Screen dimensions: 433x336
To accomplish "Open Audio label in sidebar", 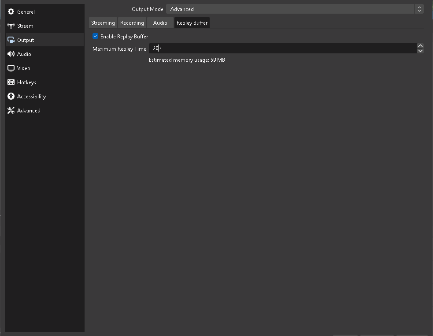I will tap(24, 54).
